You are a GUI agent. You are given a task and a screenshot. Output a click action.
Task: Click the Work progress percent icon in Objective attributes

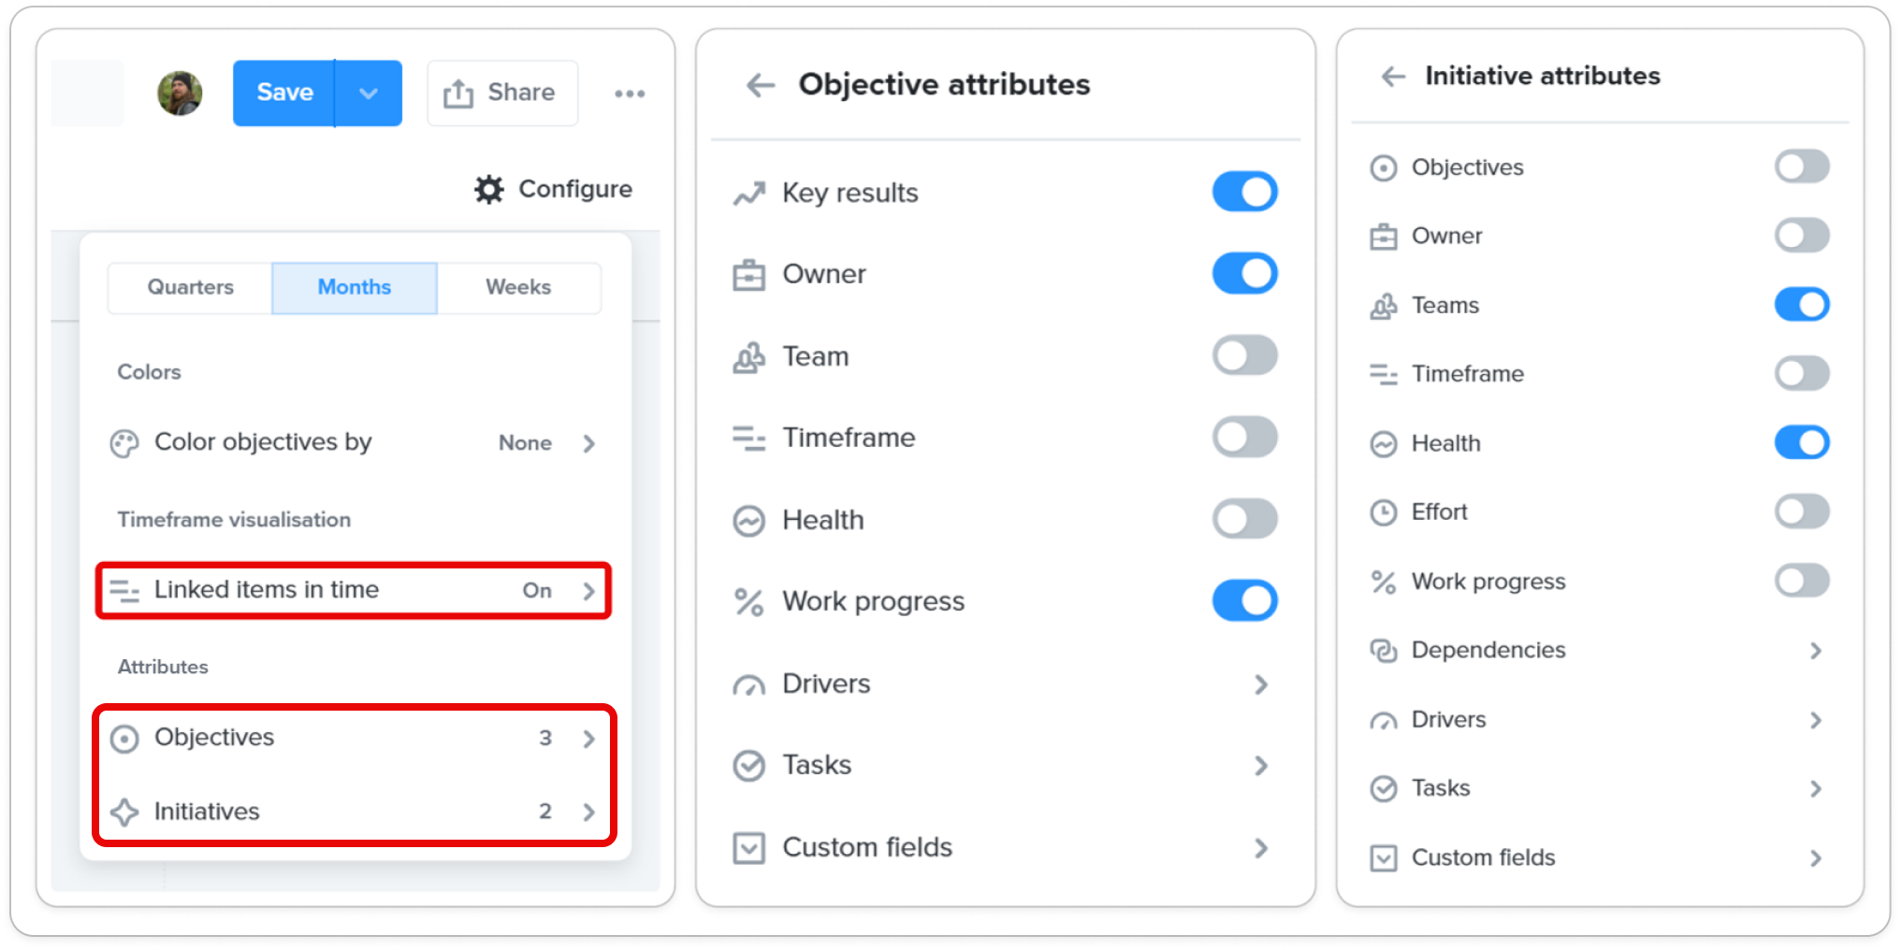click(748, 602)
